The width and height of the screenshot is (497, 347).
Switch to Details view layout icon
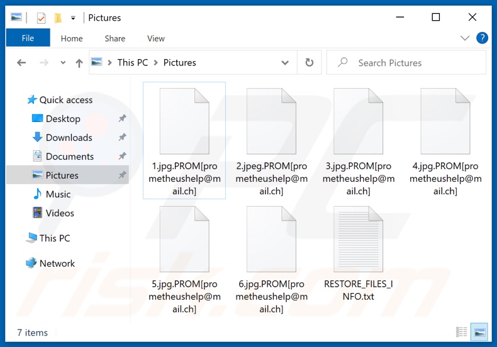[462, 332]
